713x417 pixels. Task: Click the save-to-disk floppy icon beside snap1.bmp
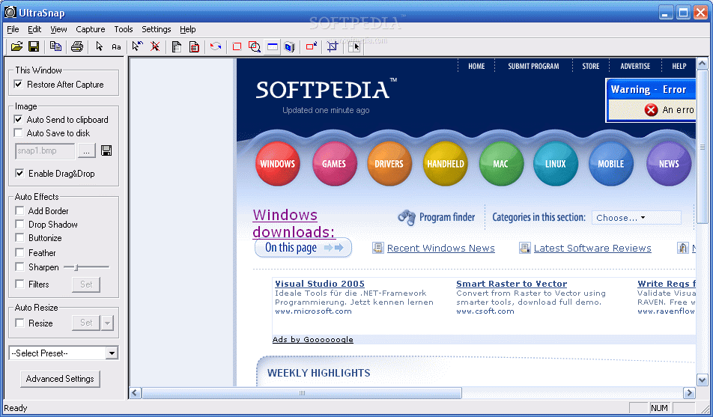tap(106, 150)
